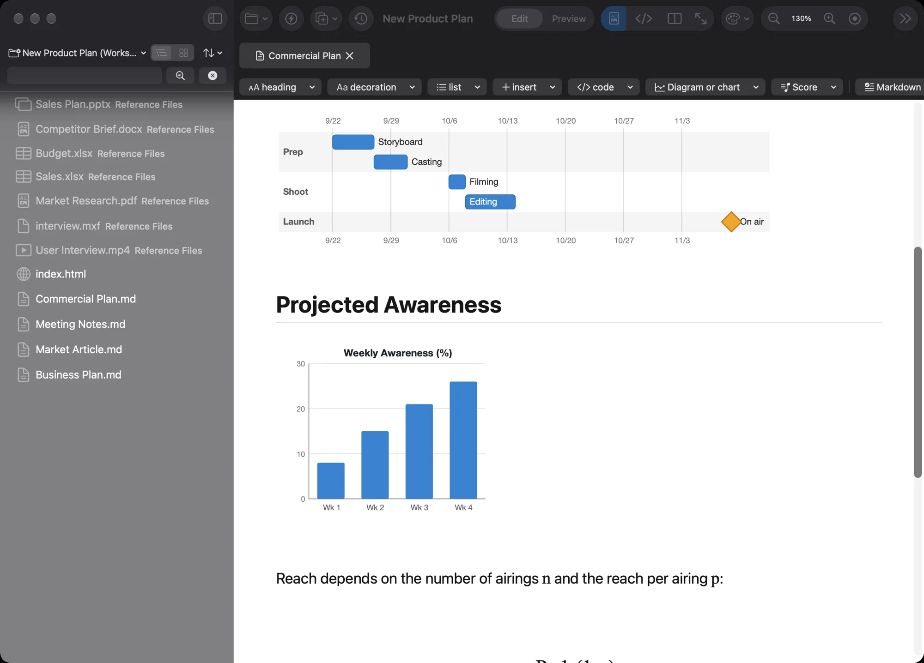Clear the sidebar search with X icon

(x=213, y=75)
